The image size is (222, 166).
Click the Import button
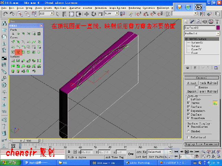192,91
